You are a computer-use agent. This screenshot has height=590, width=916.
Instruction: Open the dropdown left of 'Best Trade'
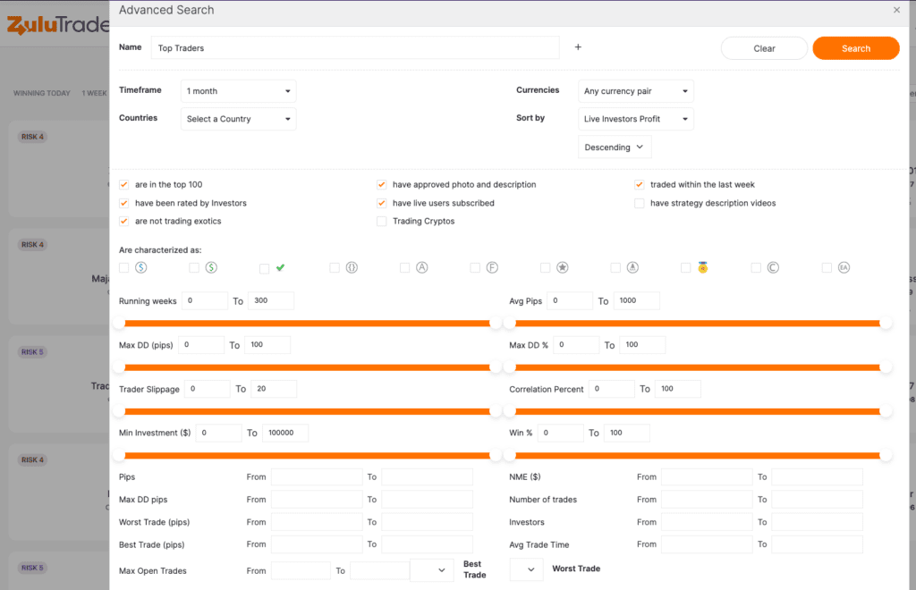(432, 570)
